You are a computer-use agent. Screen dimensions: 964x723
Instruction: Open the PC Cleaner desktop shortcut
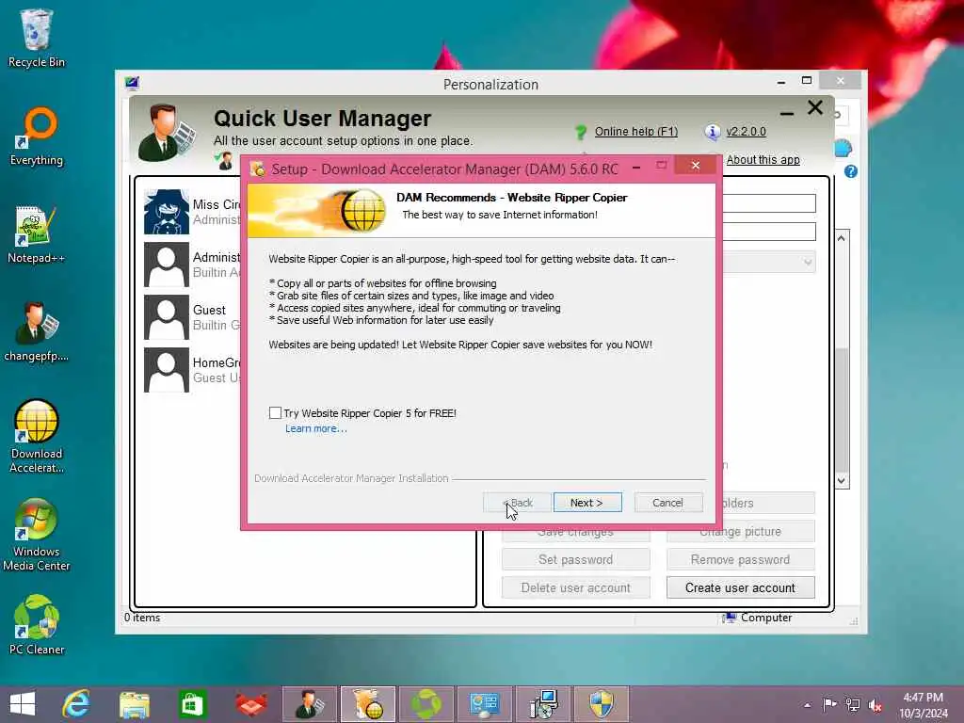click(x=37, y=625)
